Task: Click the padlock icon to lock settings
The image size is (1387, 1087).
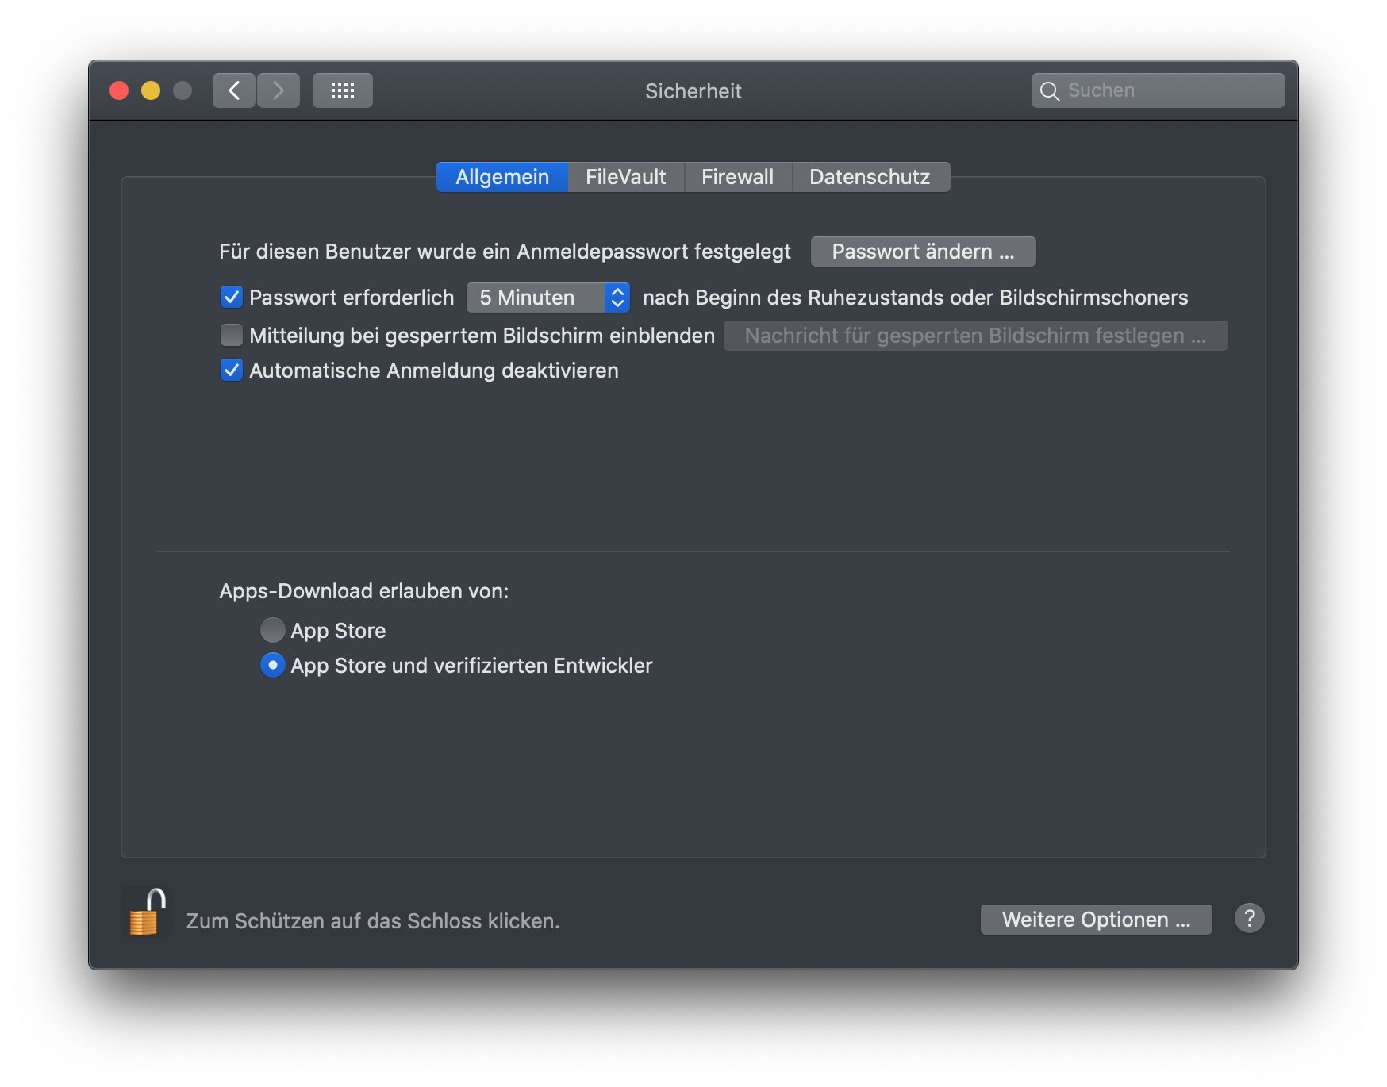Action: coord(147,912)
